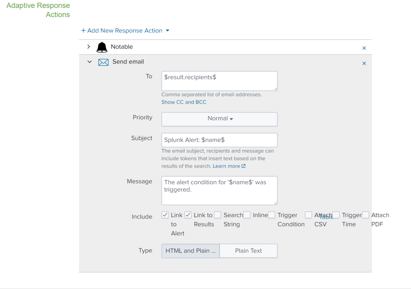Remove the Notable response action
This screenshot has width=411, height=289.
pos(364,48)
